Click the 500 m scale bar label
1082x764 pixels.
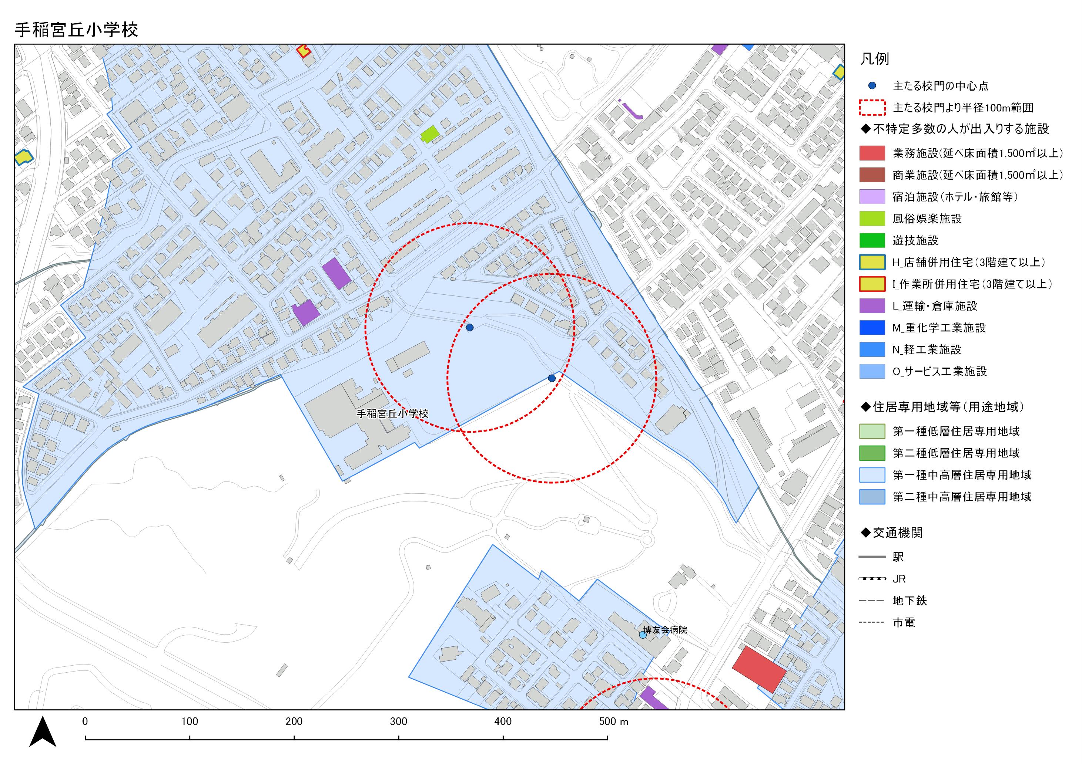point(614,721)
